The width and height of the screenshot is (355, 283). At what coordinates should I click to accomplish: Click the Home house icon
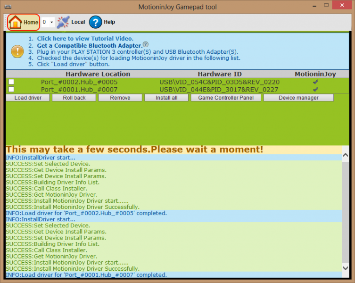[15, 22]
